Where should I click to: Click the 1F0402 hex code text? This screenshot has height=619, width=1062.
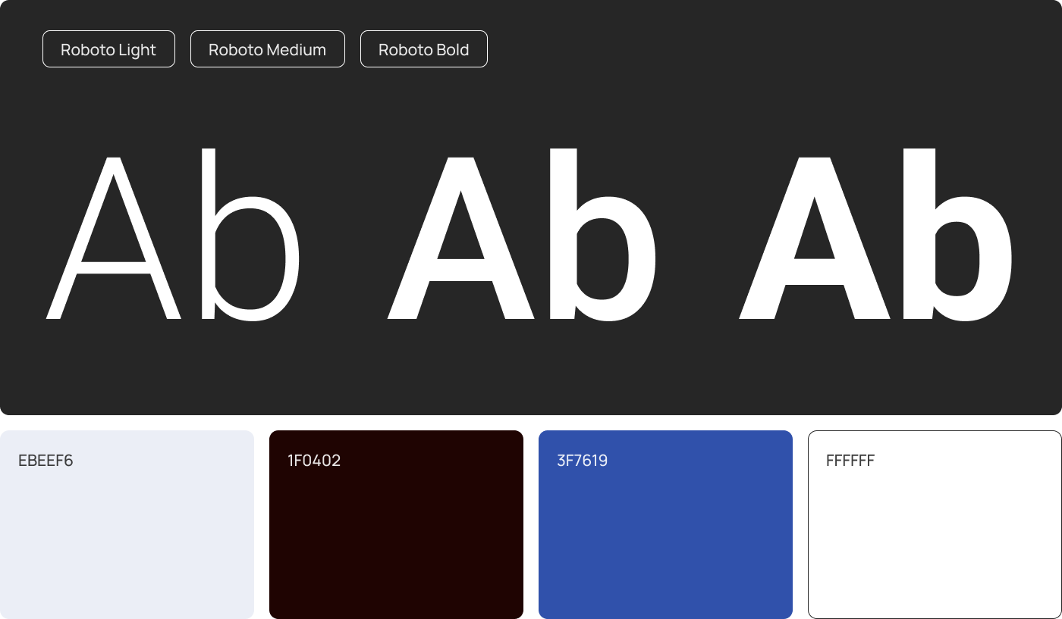click(x=314, y=461)
